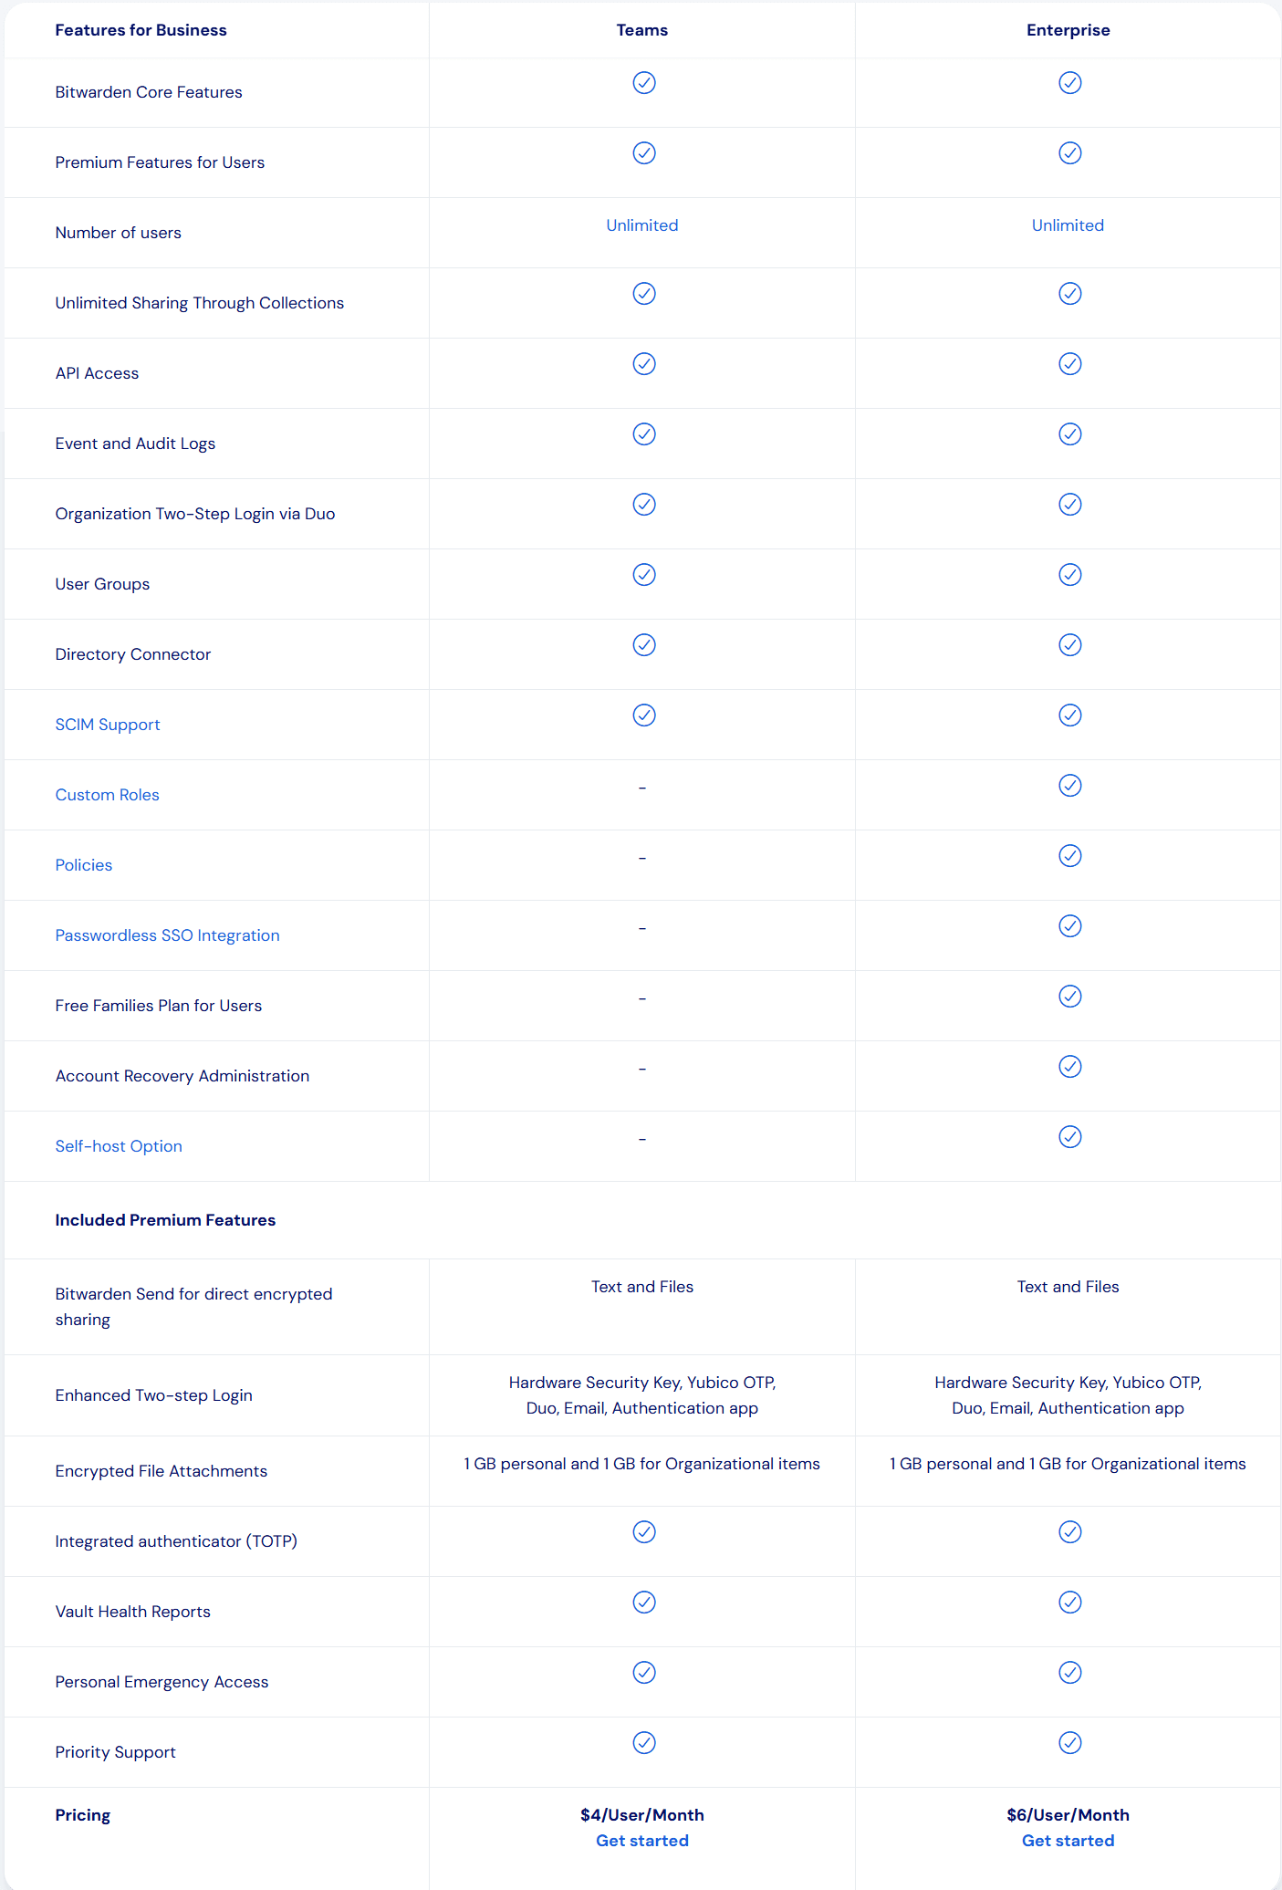
Task: Click Get started under Enterprise pricing
Action: pyautogui.click(x=1068, y=1840)
